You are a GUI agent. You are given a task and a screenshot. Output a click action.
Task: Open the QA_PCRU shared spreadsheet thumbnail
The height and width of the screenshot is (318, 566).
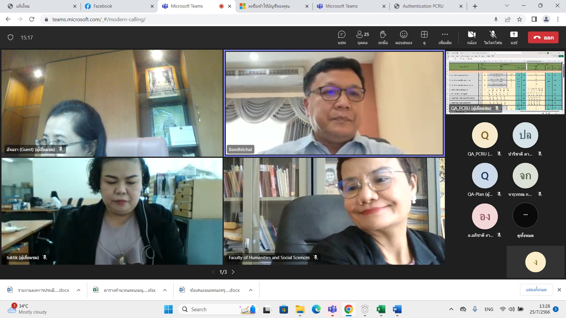coord(505,83)
